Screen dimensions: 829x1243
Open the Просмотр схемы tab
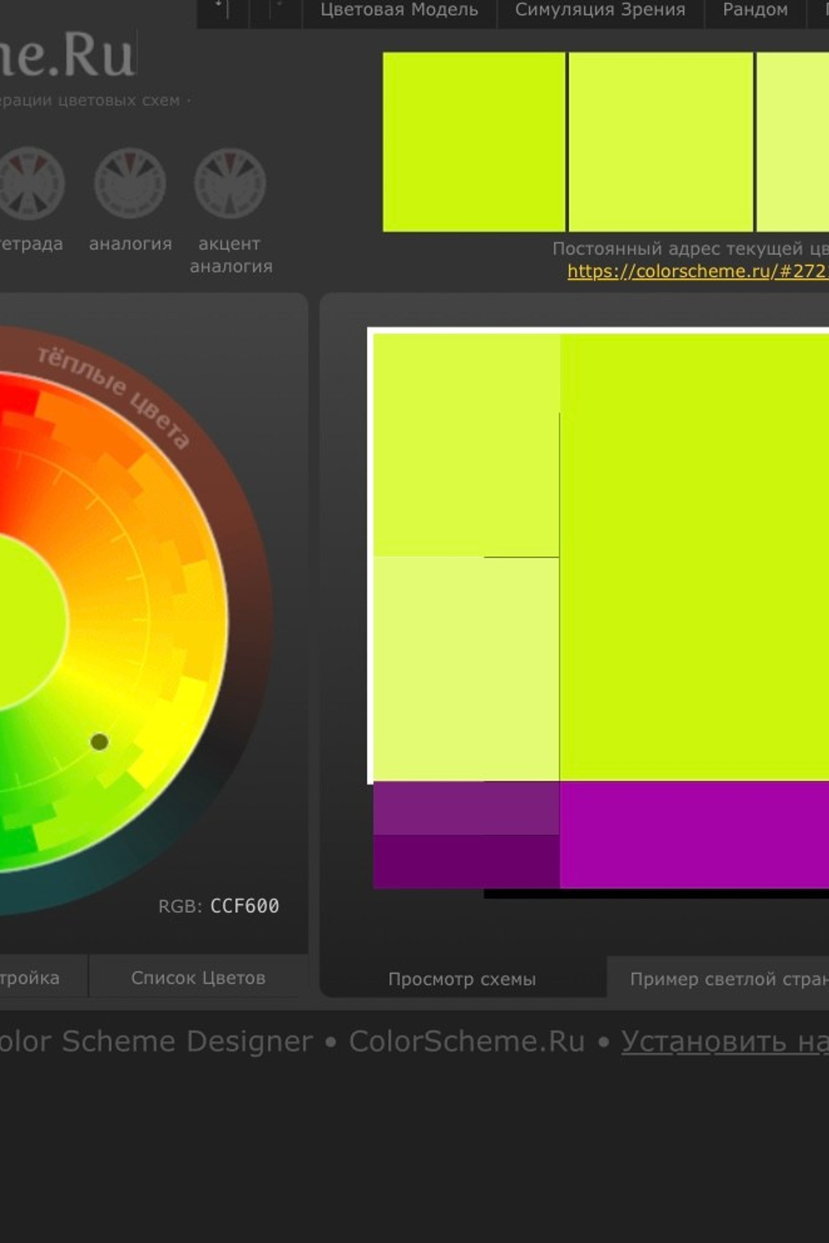pyautogui.click(x=462, y=979)
